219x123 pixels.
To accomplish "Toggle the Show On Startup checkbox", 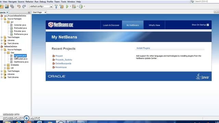I will pyautogui.click(x=208, y=25).
